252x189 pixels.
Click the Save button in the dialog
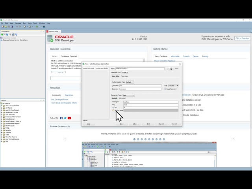coord(122,124)
